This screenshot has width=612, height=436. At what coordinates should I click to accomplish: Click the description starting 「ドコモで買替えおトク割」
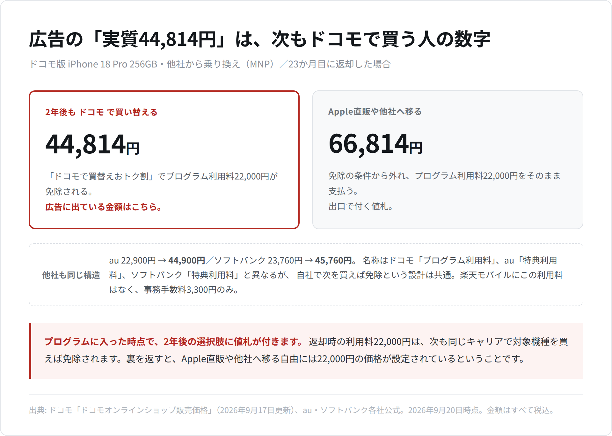coord(161,184)
